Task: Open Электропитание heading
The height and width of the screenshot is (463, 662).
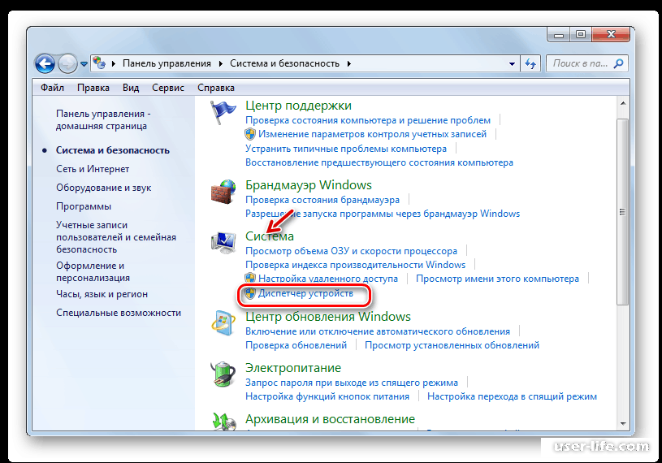Action: pyautogui.click(x=293, y=368)
